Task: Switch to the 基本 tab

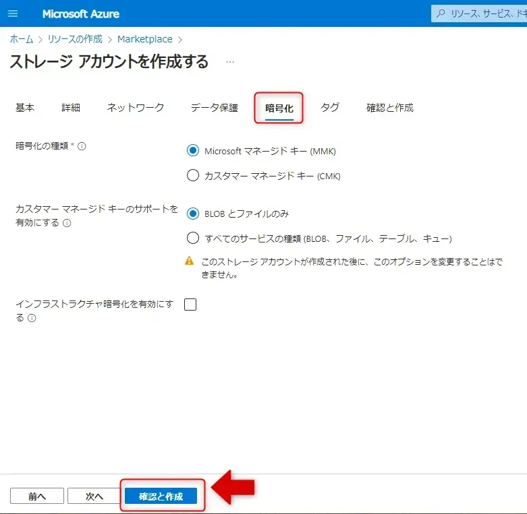Action: [x=25, y=108]
